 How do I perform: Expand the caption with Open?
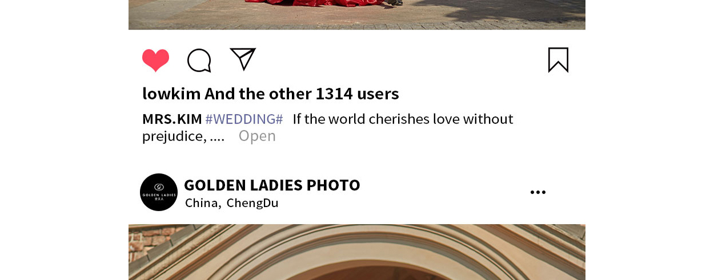click(257, 136)
